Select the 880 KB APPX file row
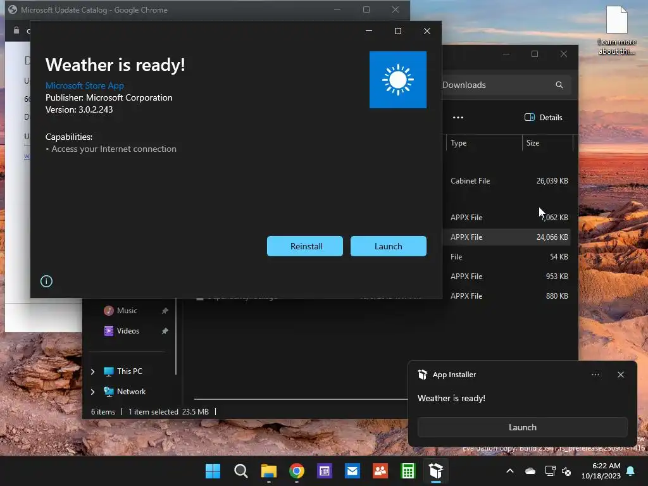This screenshot has height=486, width=648. 508,296
